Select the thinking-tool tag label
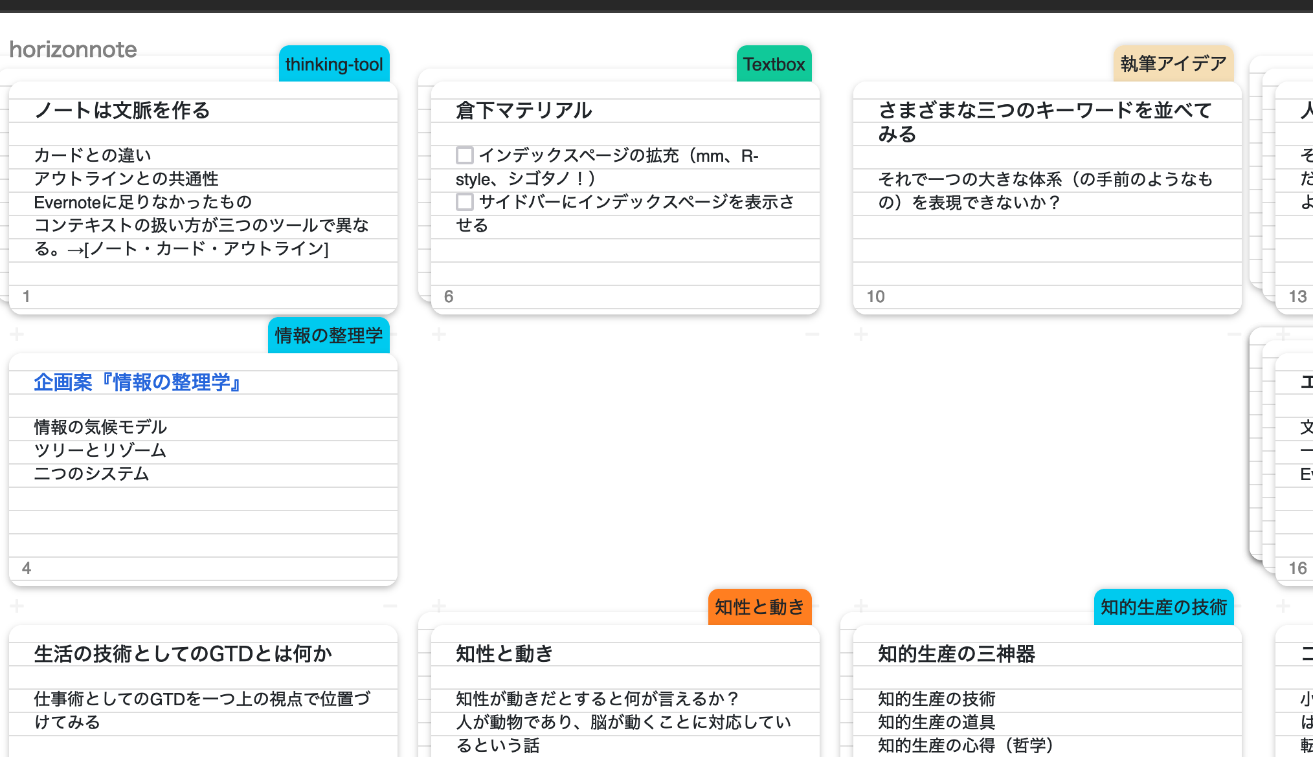 tap(334, 63)
